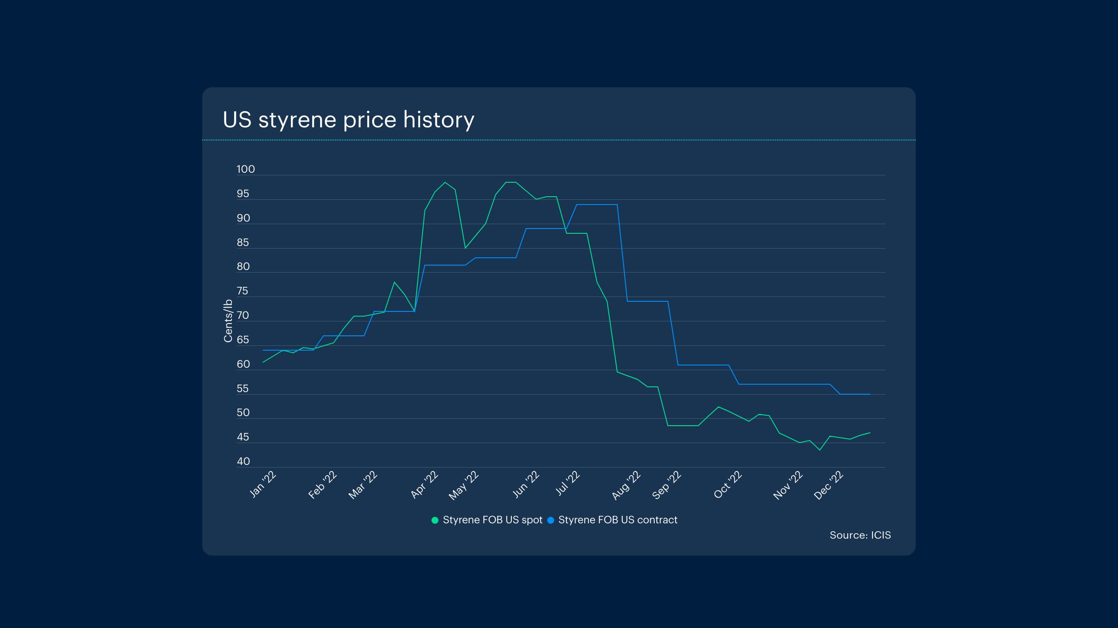Image resolution: width=1118 pixels, height=628 pixels.
Task: Click the Nov '22 axis label
Action: point(788,485)
